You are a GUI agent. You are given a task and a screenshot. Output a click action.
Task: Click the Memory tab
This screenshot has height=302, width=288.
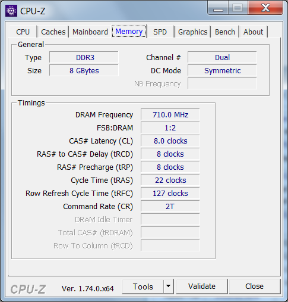pyautogui.click(x=129, y=32)
